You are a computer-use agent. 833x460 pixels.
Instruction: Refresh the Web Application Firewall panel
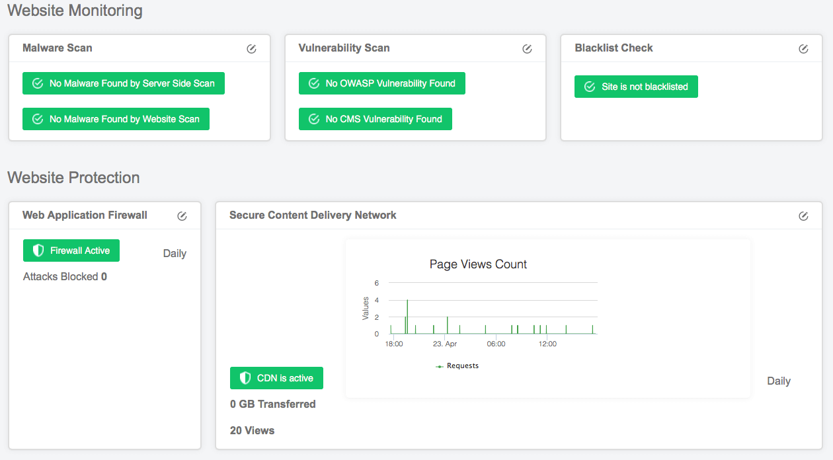(x=182, y=215)
